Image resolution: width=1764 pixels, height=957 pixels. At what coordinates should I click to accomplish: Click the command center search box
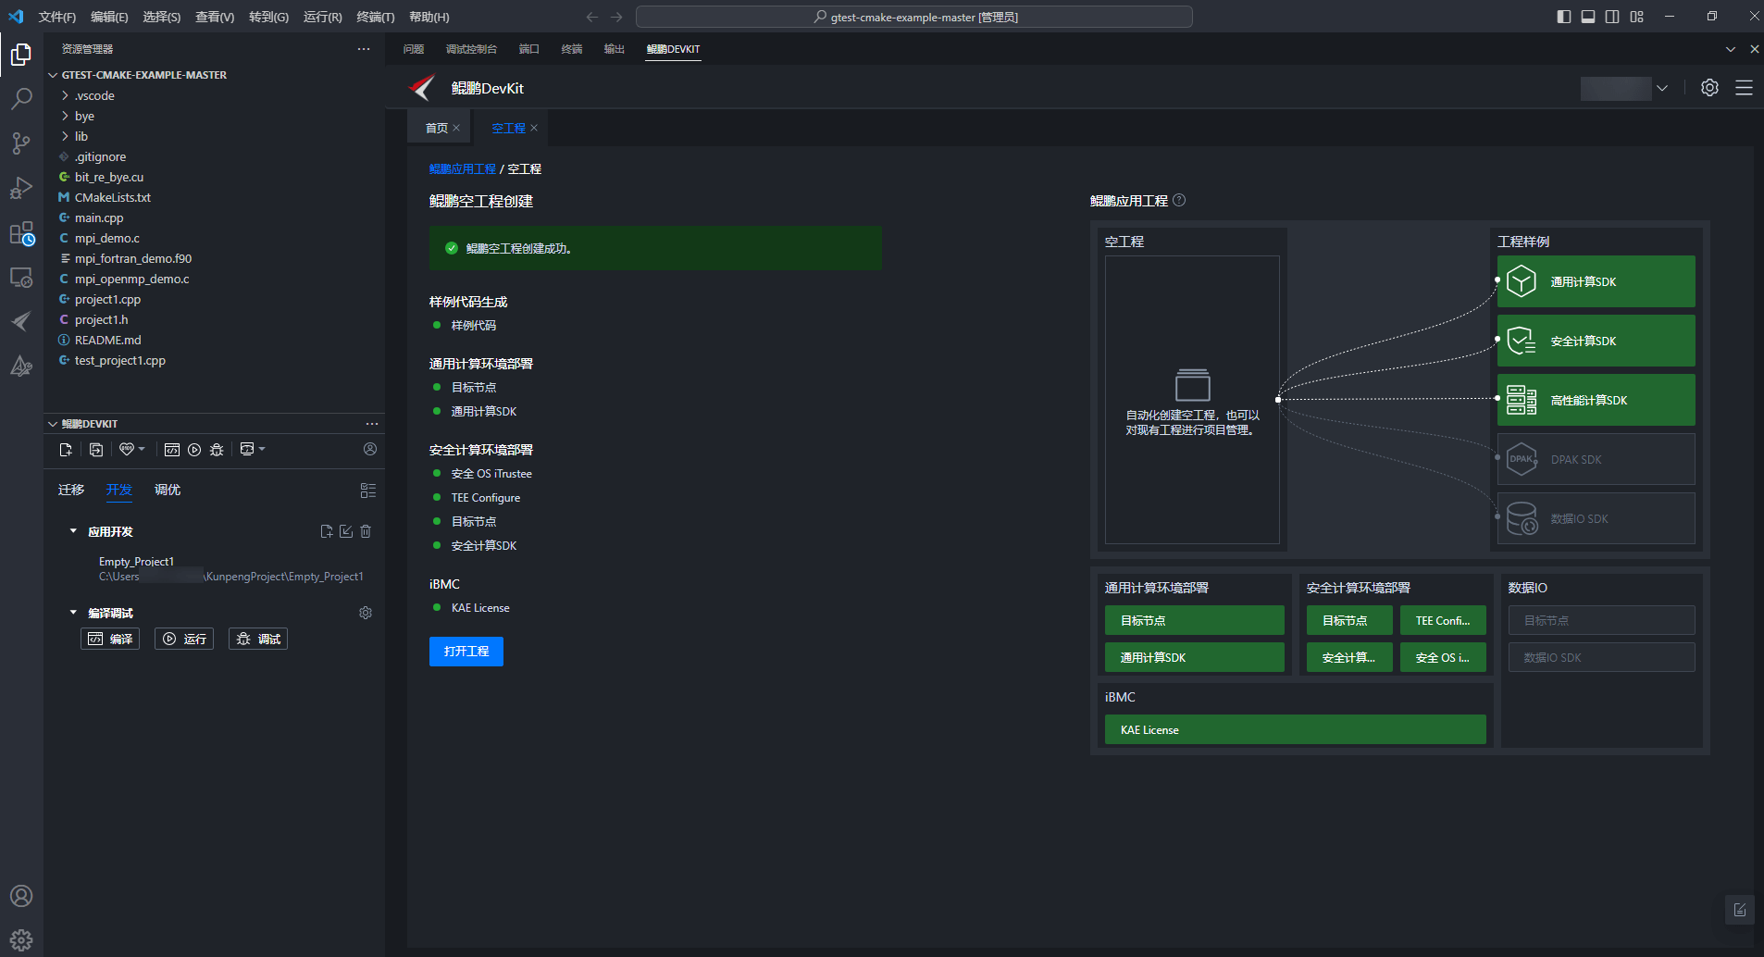click(x=914, y=17)
